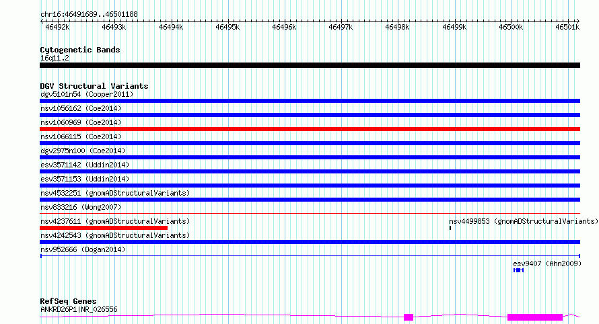Click the 46497k ruler tick label
The image size is (599, 324).
click(x=341, y=27)
